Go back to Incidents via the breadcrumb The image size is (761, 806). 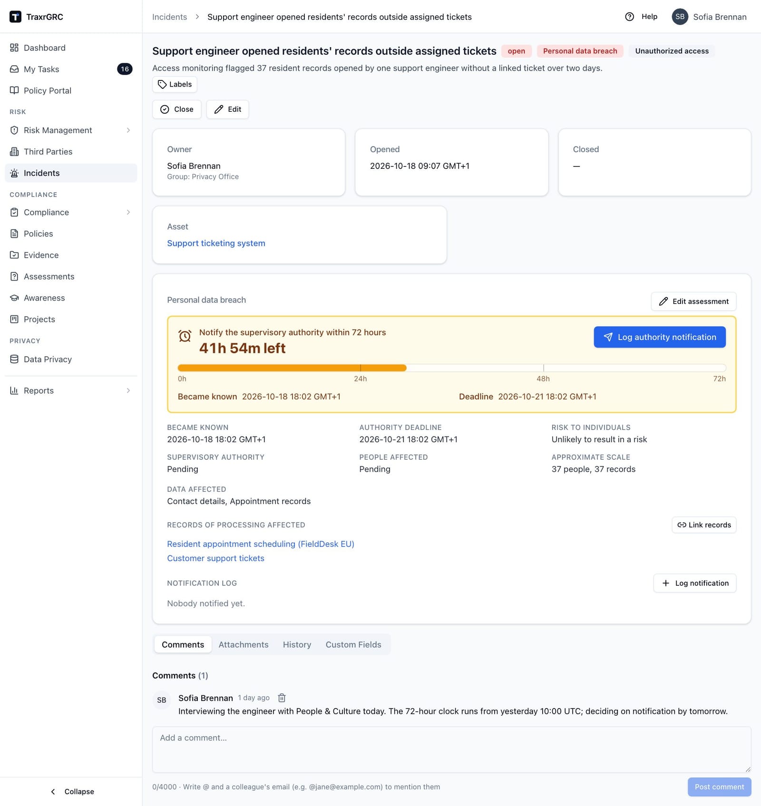(169, 17)
